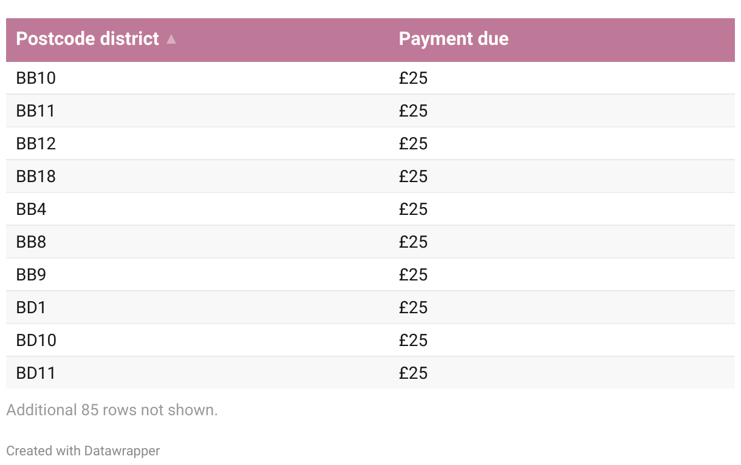Select the £25 payment for BD1
Screen dimensions: 741x465
point(413,307)
